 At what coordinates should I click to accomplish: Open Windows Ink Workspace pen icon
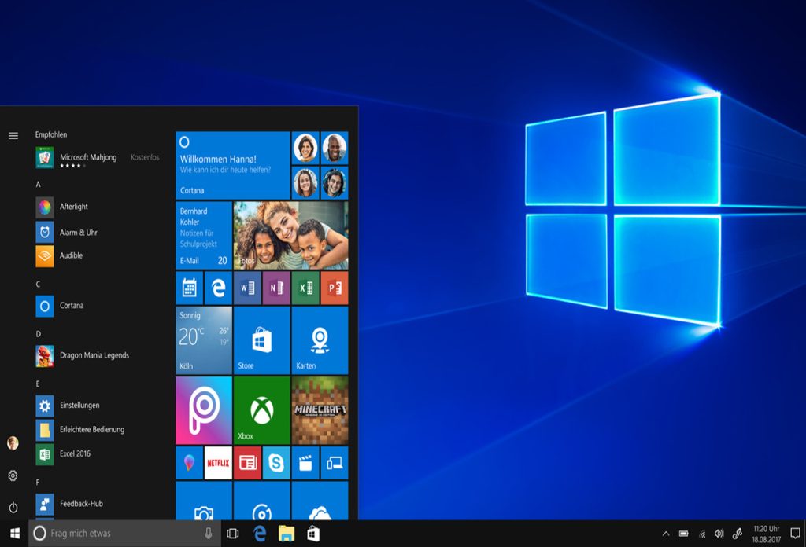(737, 534)
